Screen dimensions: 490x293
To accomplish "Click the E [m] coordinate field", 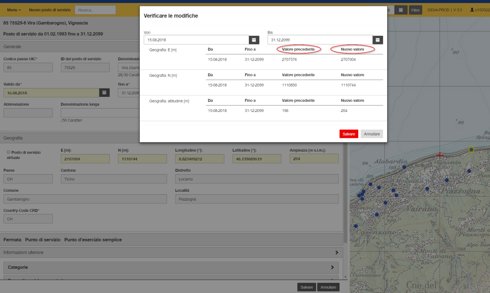I will click(x=85, y=159).
